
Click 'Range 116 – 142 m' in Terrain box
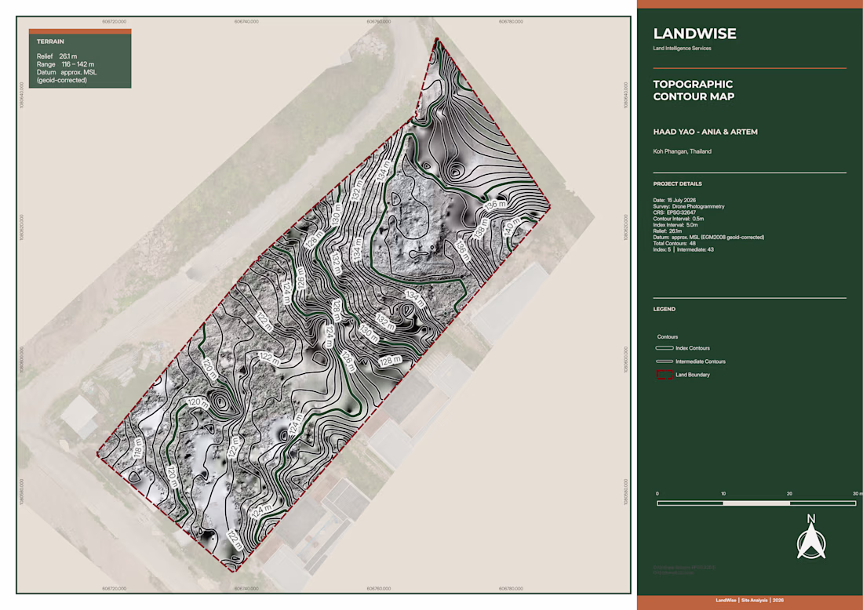click(65, 64)
